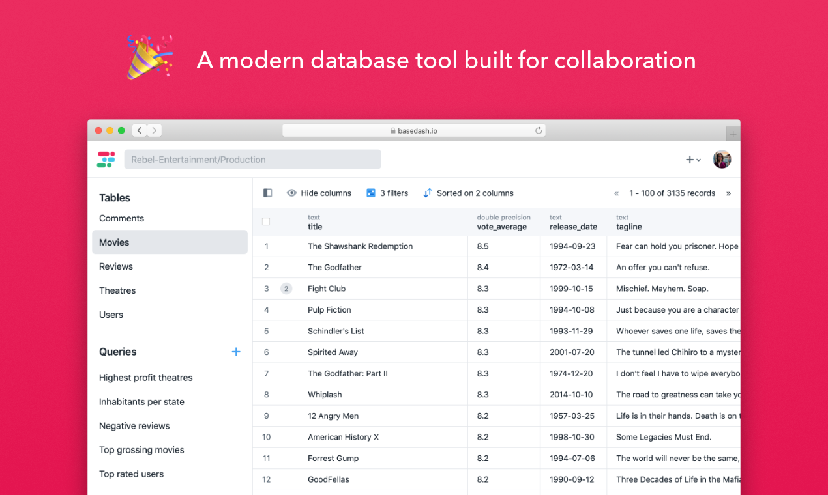The width and height of the screenshot is (828, 495).
Task: Open the Theatres table
Action: (117, 290)
